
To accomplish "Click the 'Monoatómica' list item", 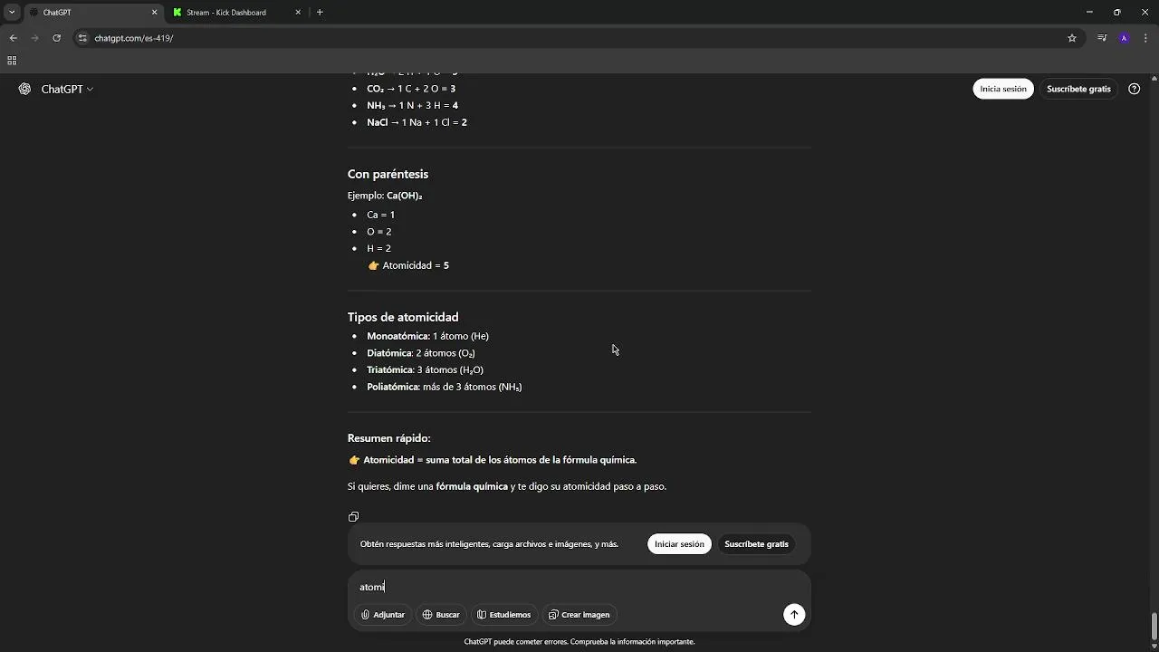I will pyautogui.click(x=427, y=336).
